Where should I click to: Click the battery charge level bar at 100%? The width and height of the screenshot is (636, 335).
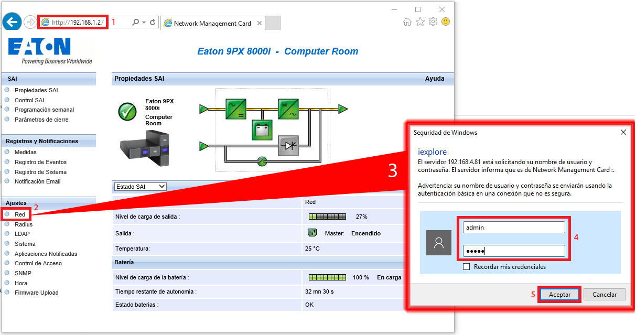point(328,277)
